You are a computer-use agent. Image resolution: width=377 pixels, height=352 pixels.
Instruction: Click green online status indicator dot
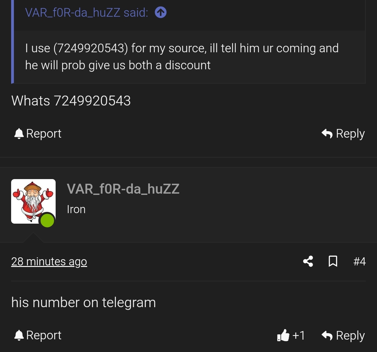pos(47,221)
